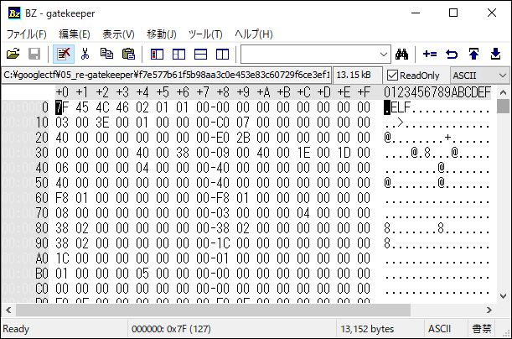Split window horizontally icon

pyautogui.click(x=200, y=54)
